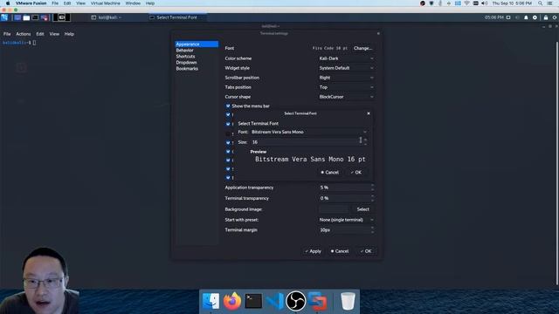Select the Dropdown settings category
This screenshot has height=314, width=559.
click(197, 62)
